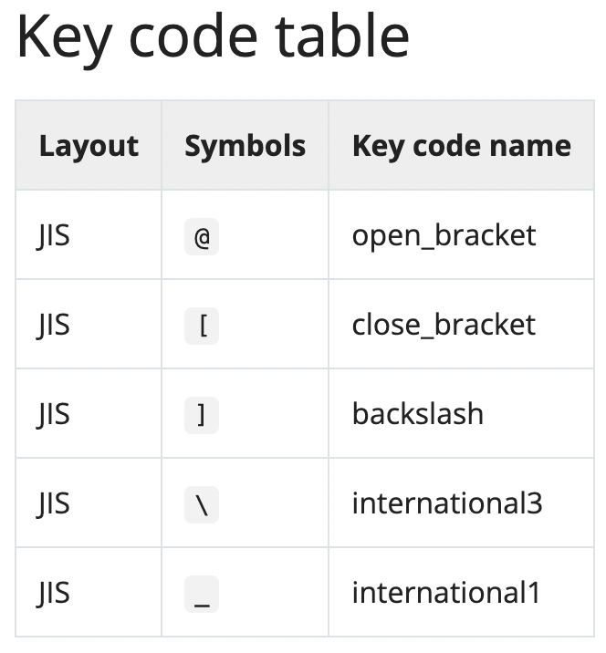Click the 'international3' key code name

click(x=447, y=503)
